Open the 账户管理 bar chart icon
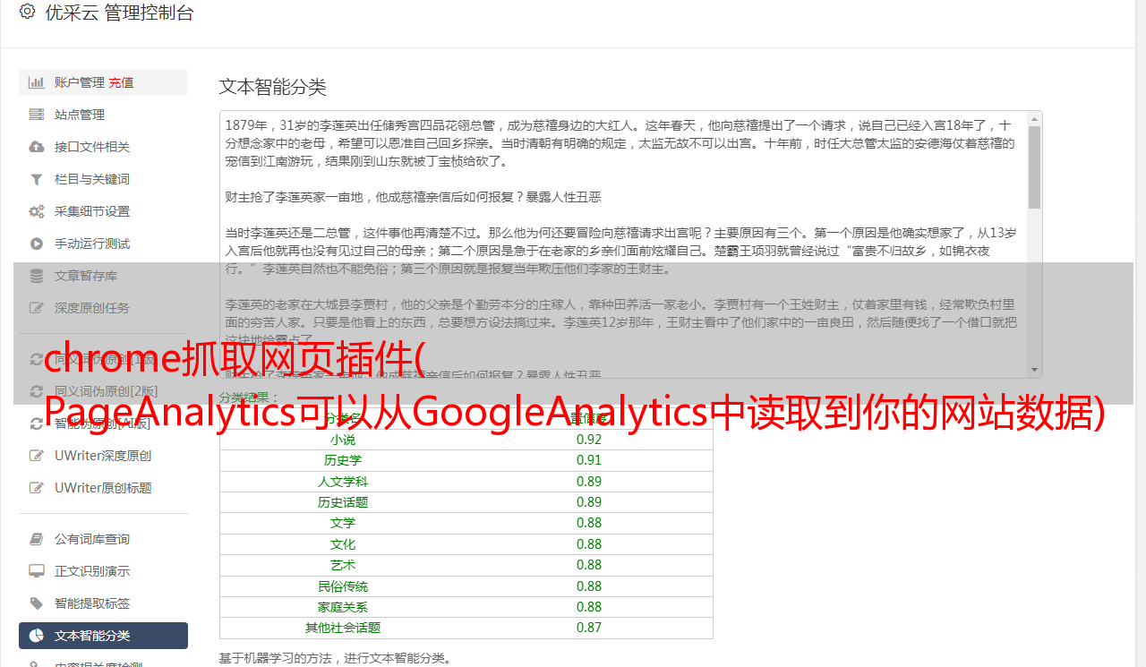 click(x=37, y=82)
